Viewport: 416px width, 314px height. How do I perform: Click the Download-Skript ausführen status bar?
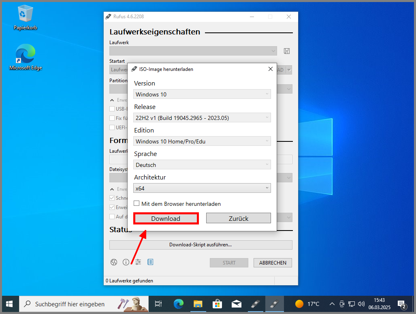tap(201, 245)
